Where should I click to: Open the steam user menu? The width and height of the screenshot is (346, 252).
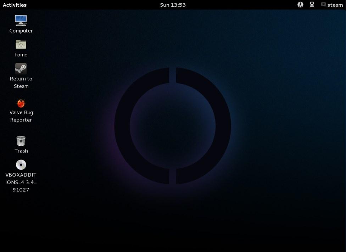point(332,5)
